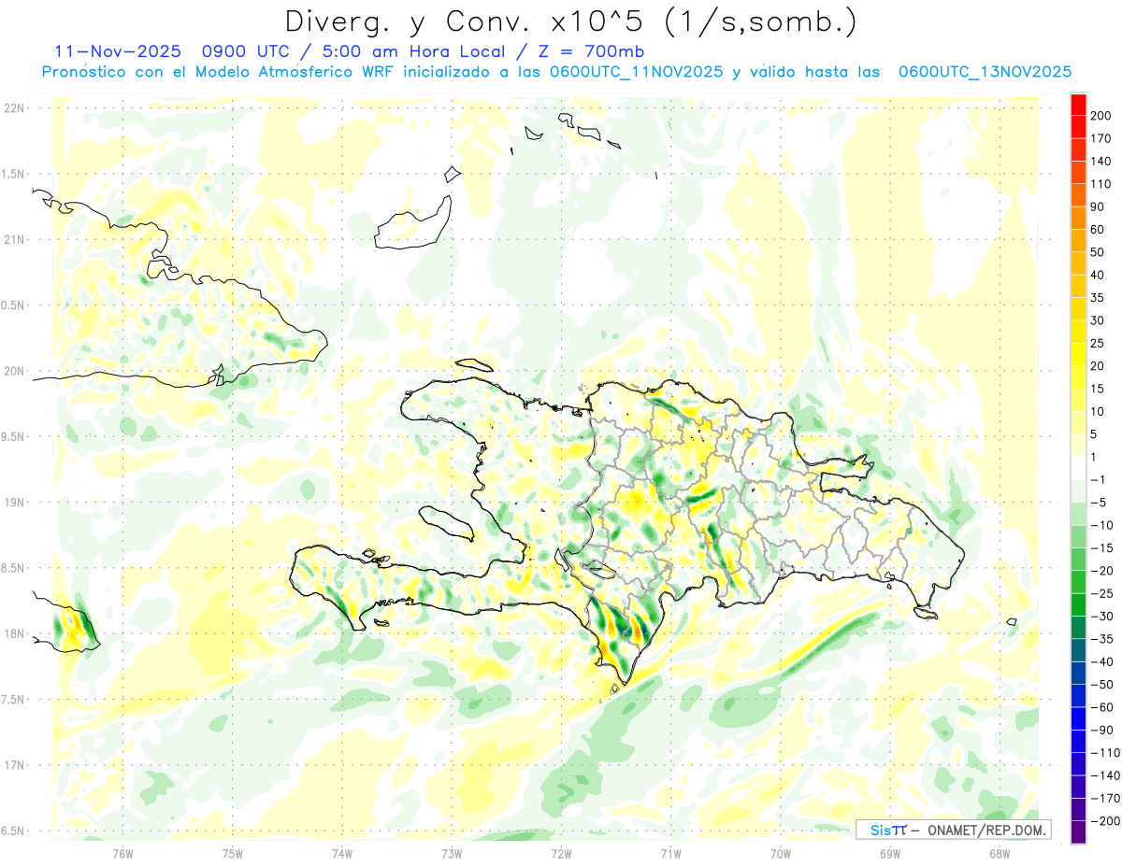This screenshot has height=866, width=1122.
Task: Click the dark purple swatch at colorbar bottom
Action: point(1078,831)
